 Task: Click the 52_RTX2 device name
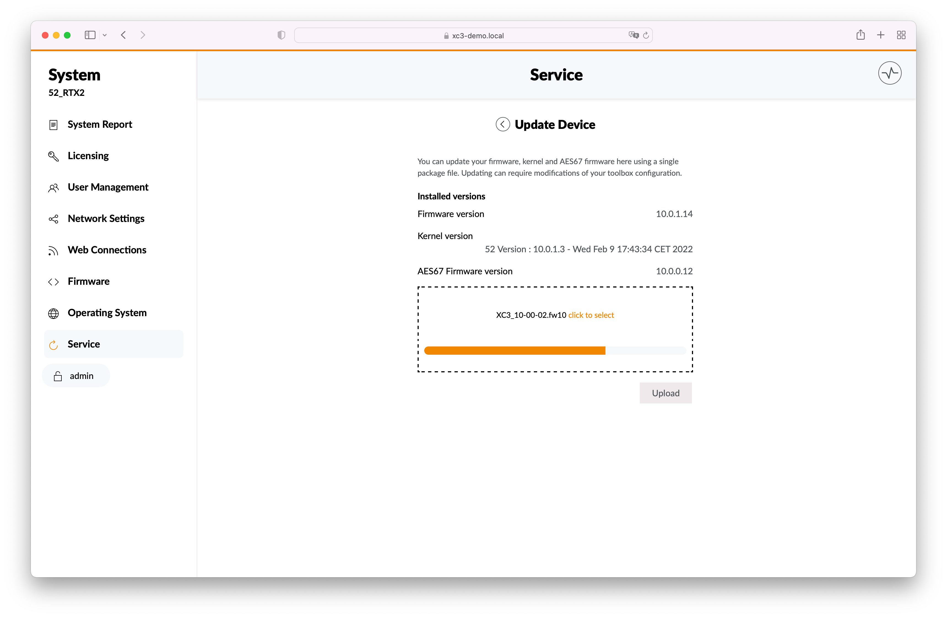tap(66, 93)
